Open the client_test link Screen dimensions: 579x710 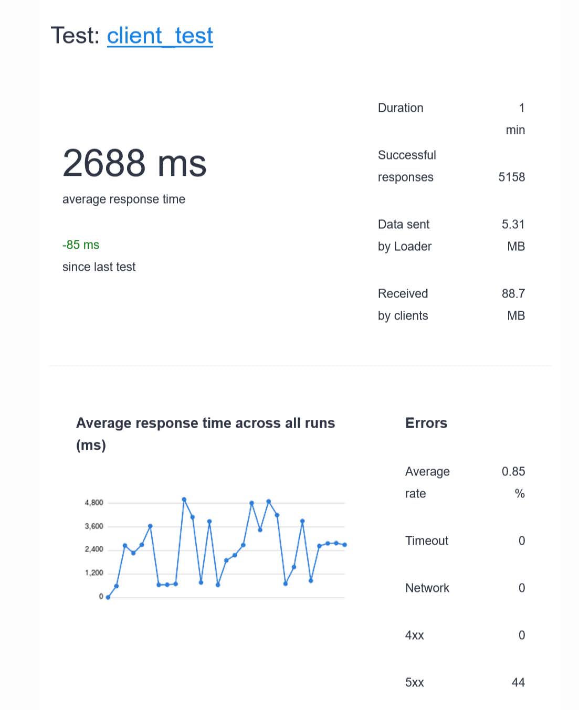160,36
